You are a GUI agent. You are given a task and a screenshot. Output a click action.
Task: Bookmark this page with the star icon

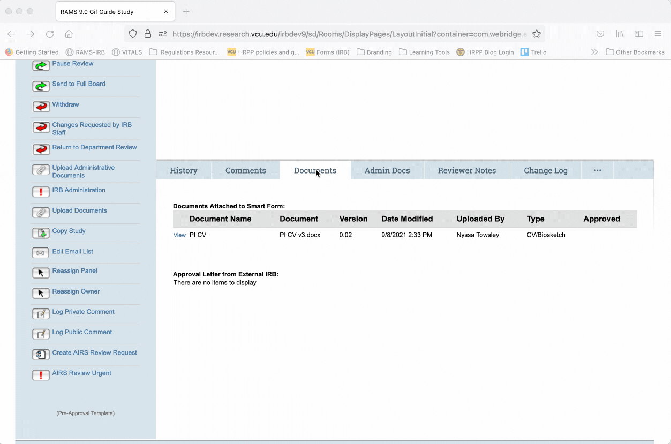(x=536, y=34)
